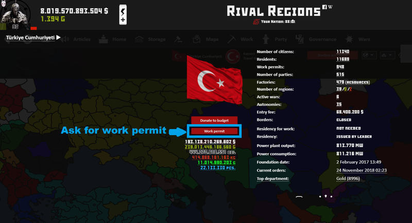
Task: Expand the globe dropdown behind the overlay
Action: pos(369,55)
